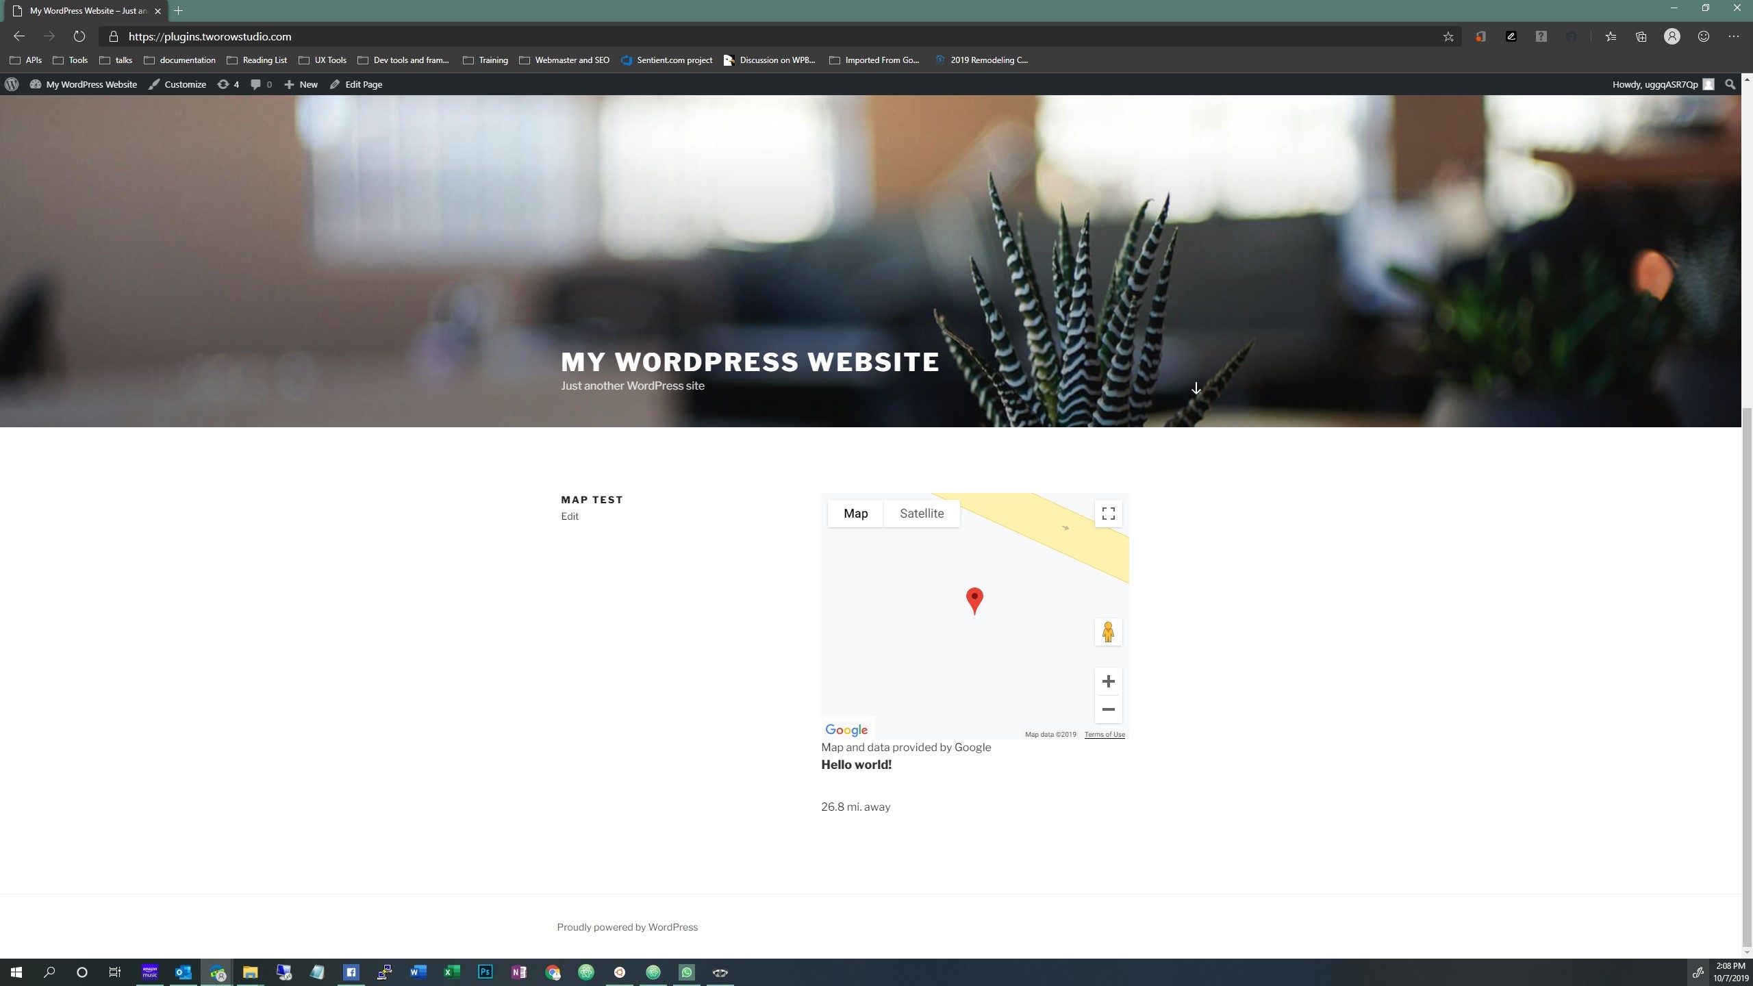Close the My WordPress Website tab

pyautogui.click(x=157, y=11)
